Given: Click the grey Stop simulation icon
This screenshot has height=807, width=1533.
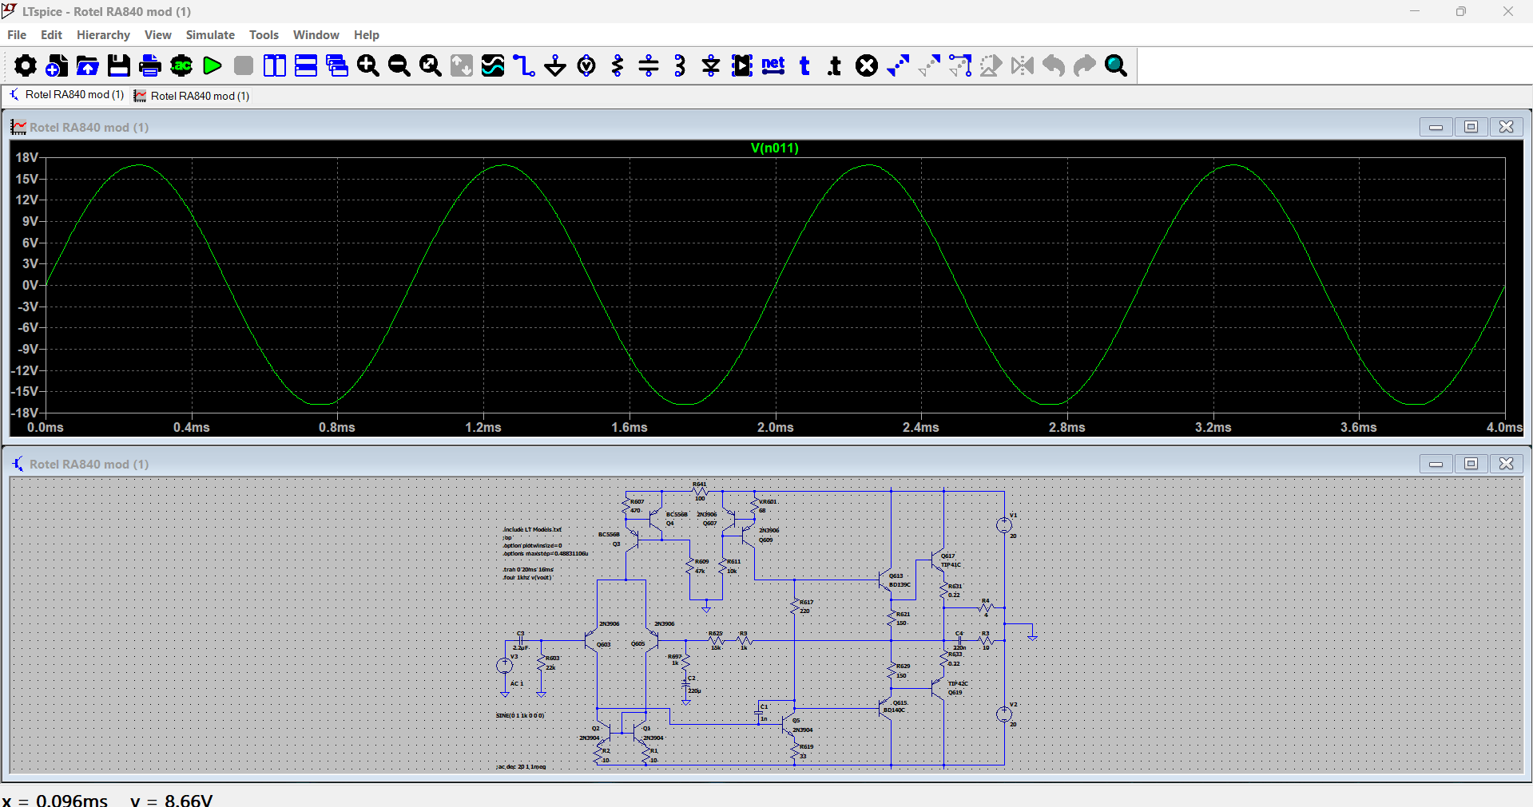Looking at the screenshot, I should pos(244,65).
